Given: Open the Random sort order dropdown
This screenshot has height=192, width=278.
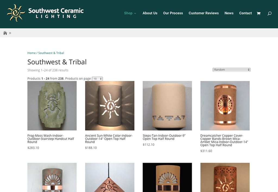Looking at the screenshot, I should [231, 70].
